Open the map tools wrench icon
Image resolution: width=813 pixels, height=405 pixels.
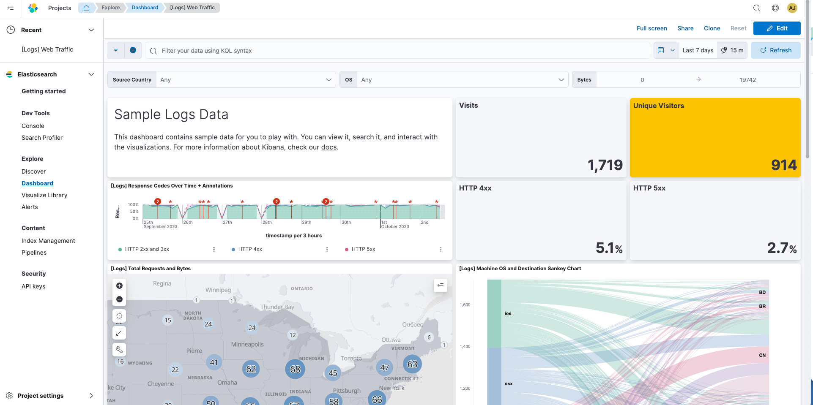click(x=119, y=350)
